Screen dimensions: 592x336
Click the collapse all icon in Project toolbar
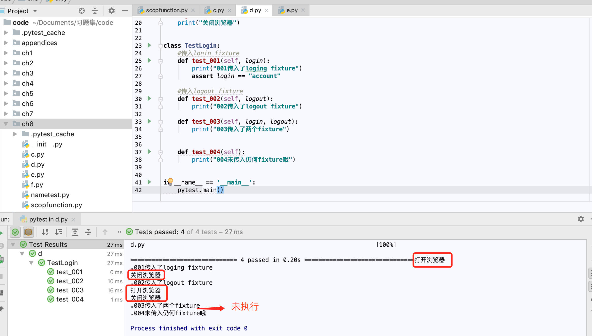click(x=95, y=11)
